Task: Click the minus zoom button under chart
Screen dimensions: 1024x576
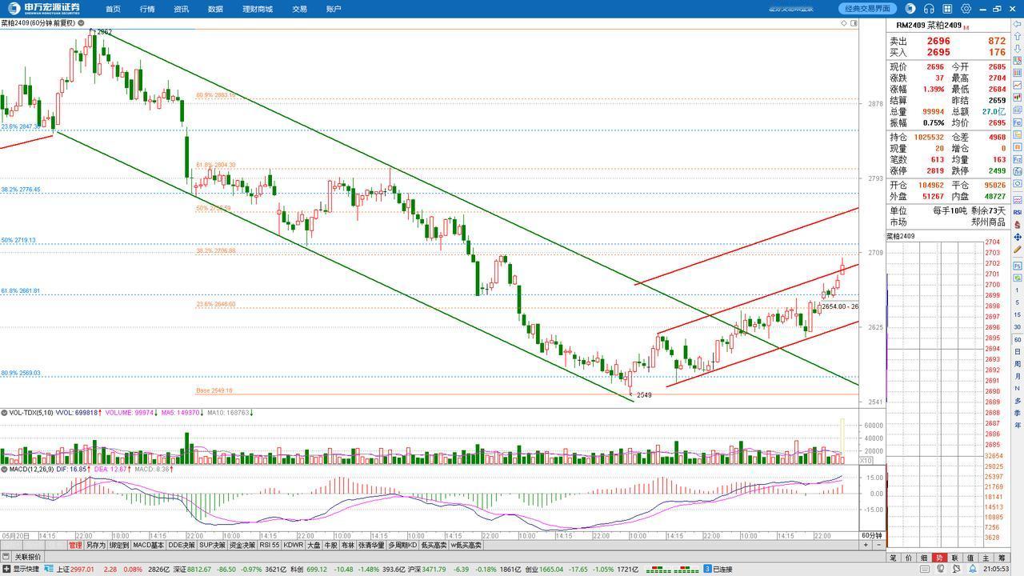Action: point(879,545)
